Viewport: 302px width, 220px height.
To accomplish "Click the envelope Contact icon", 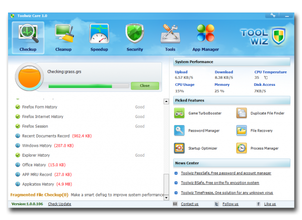I will [175, 204].
